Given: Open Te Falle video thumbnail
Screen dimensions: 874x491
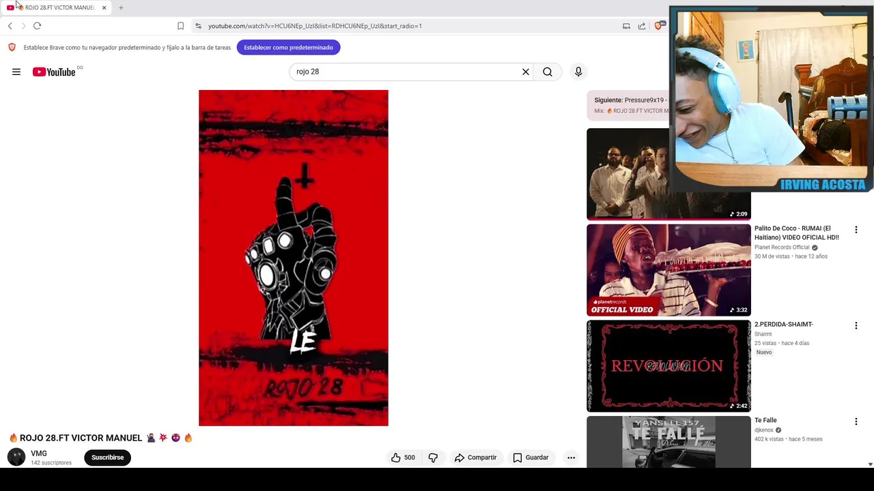Looking at the screenshot, I should (x=668, y=442).
